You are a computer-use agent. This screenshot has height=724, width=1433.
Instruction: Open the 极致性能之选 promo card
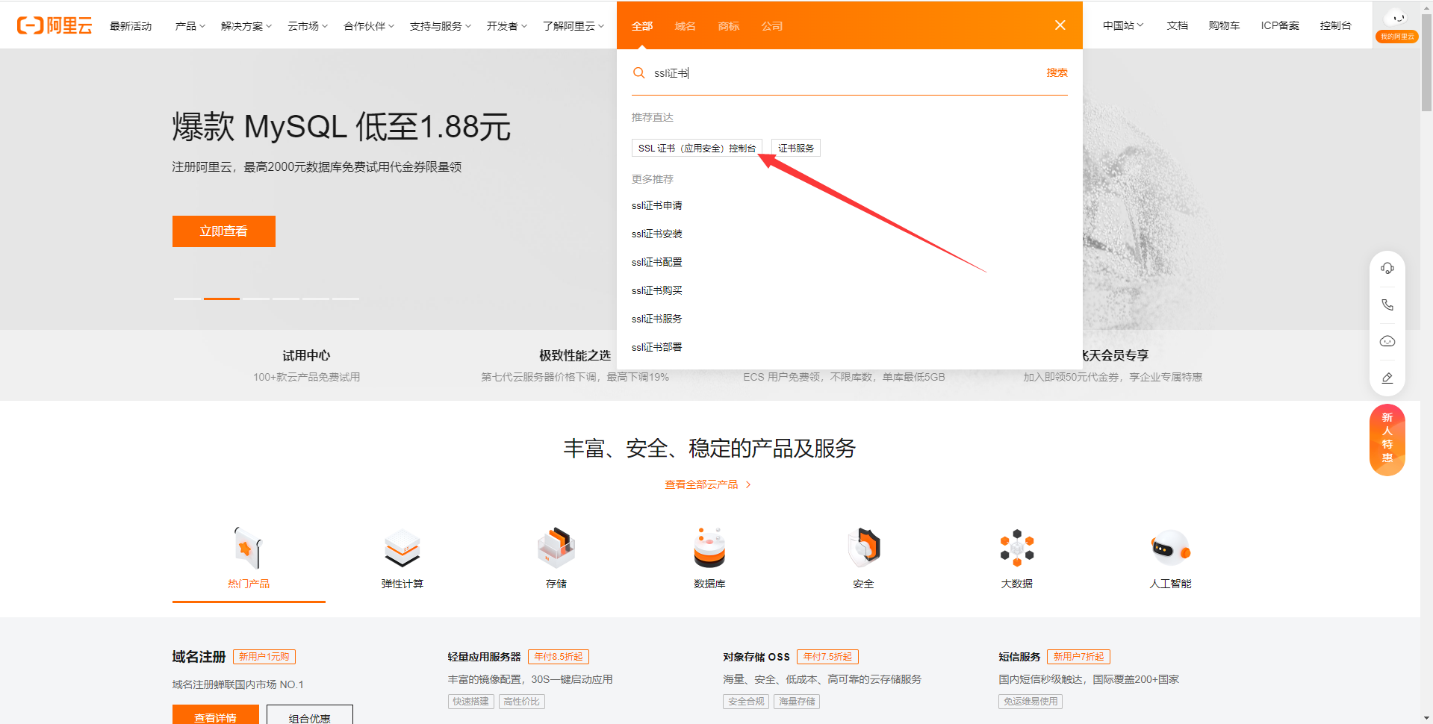point(575,365)
